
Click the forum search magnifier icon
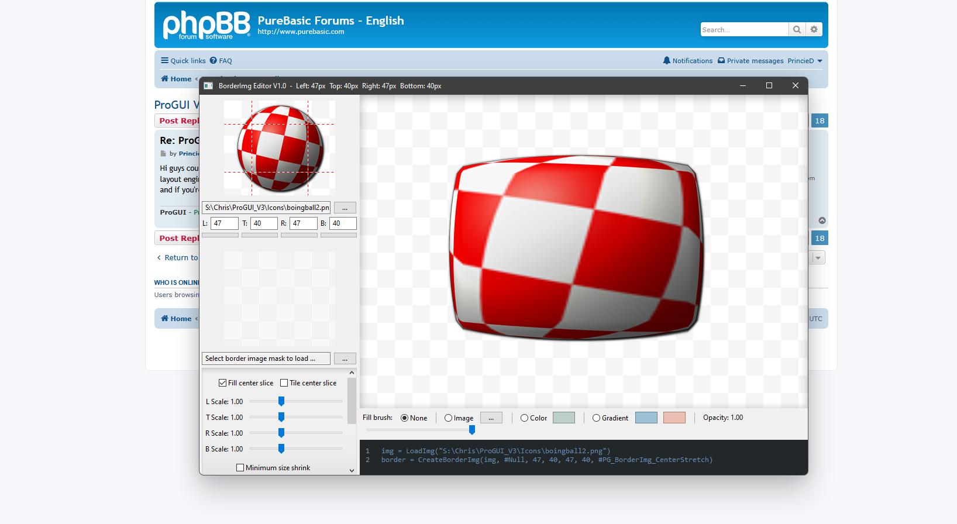[797, 29]
